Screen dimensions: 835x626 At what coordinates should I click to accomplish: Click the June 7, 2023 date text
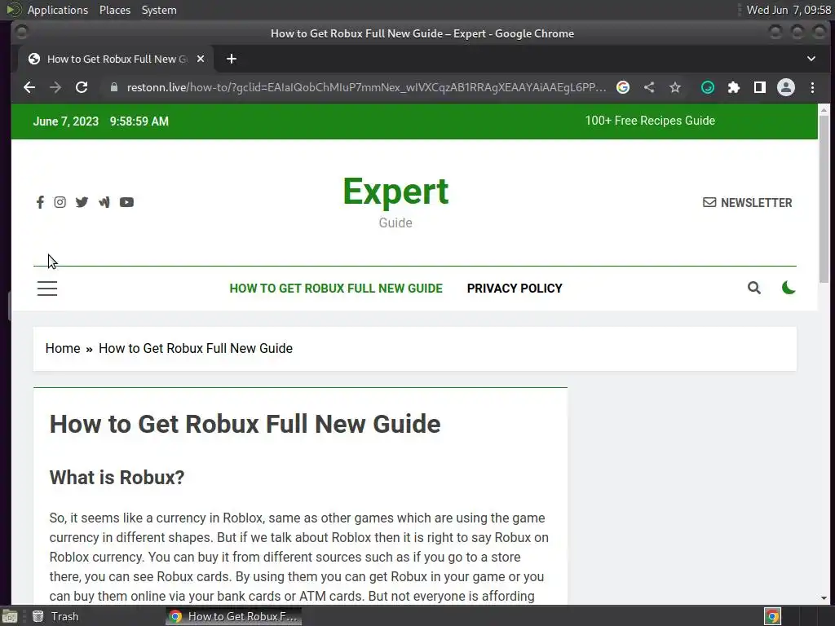(66, 121)
